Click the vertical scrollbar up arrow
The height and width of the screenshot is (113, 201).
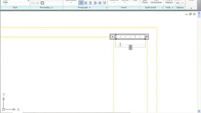[199, 13]
